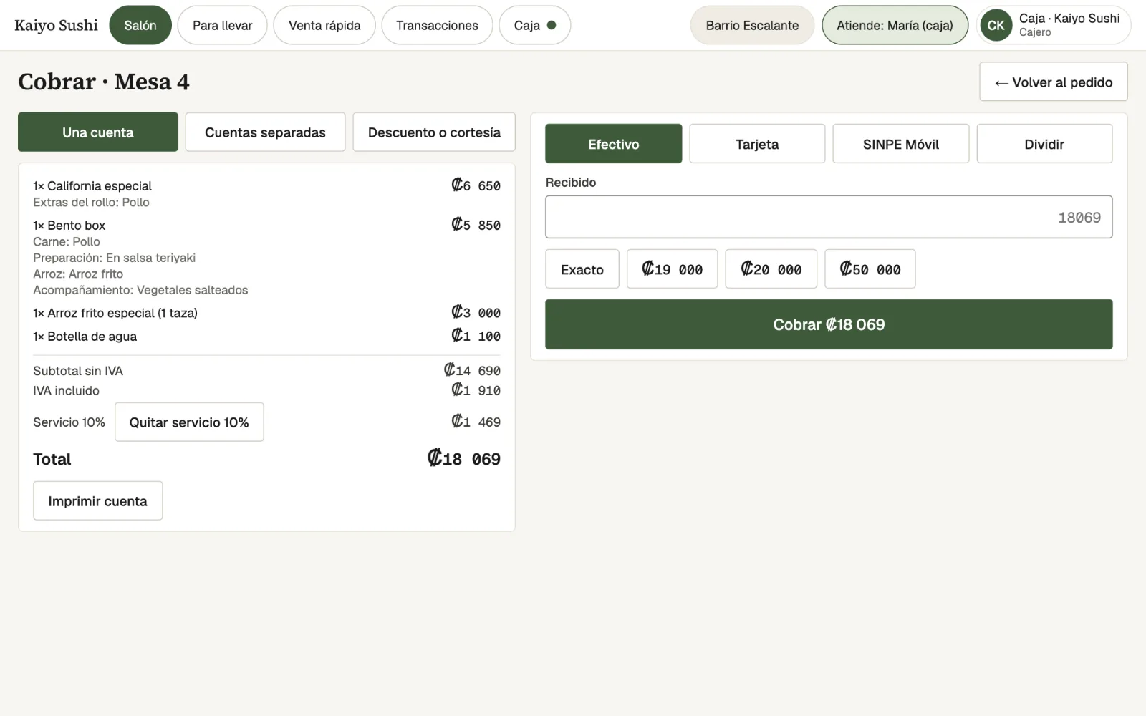
Task: Click the Exacto quick amount button
Action: point(582,269)
